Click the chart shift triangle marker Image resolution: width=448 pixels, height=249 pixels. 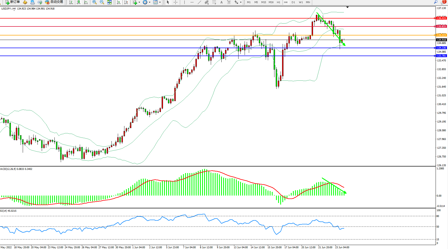(347, 7)
